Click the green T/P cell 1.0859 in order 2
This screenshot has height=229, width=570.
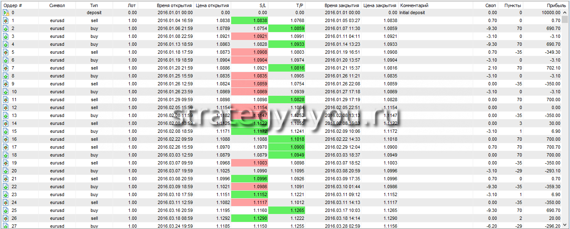coord(286,29)
